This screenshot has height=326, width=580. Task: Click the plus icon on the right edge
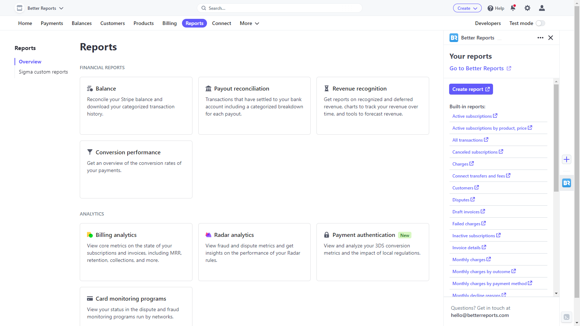point(566,159)
